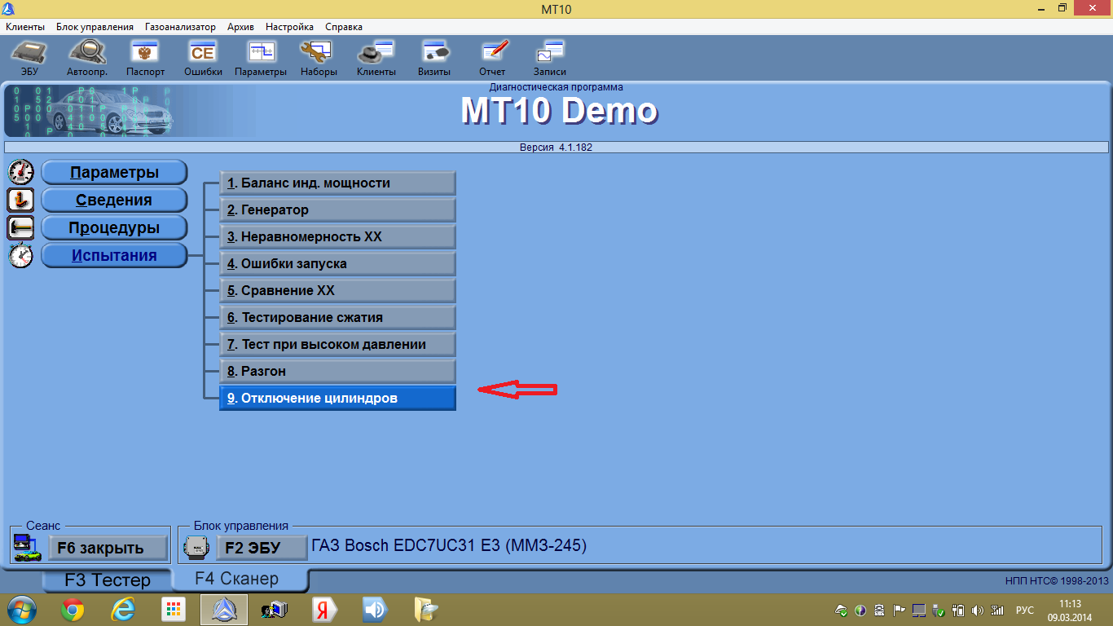Click the Параметры icon in the top toolbar
The width and height of the screenshot is (1113, 626).
tap(262, 53)
